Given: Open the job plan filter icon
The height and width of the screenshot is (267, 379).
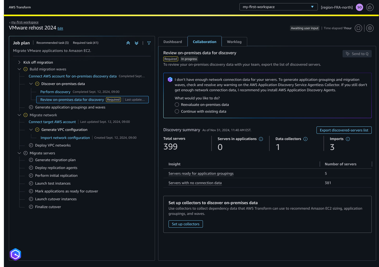Looking at the screenshot, I should (x=149, y=43).
